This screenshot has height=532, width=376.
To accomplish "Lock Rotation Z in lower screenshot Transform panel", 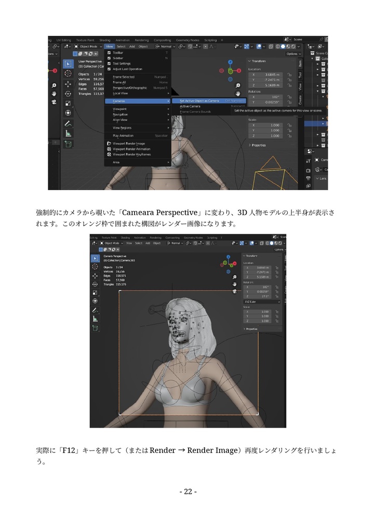I will click(277, 296).
